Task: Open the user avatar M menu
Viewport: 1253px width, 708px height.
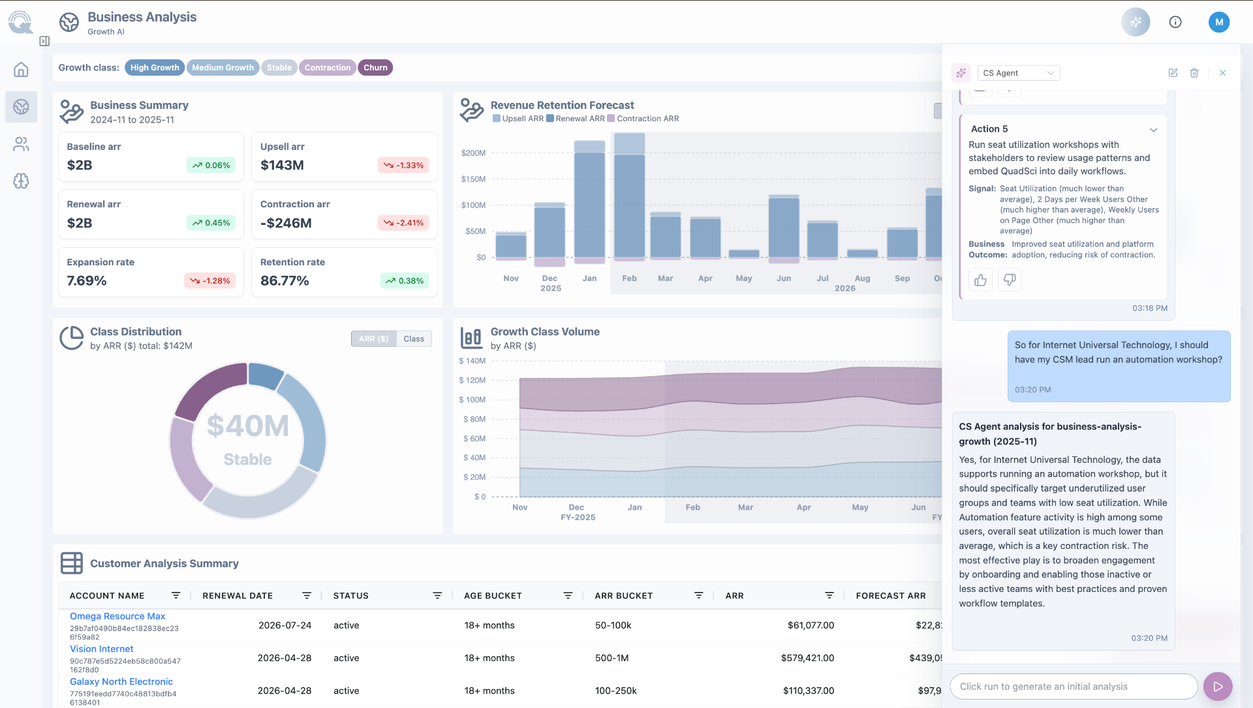Action: (1218, 22)
